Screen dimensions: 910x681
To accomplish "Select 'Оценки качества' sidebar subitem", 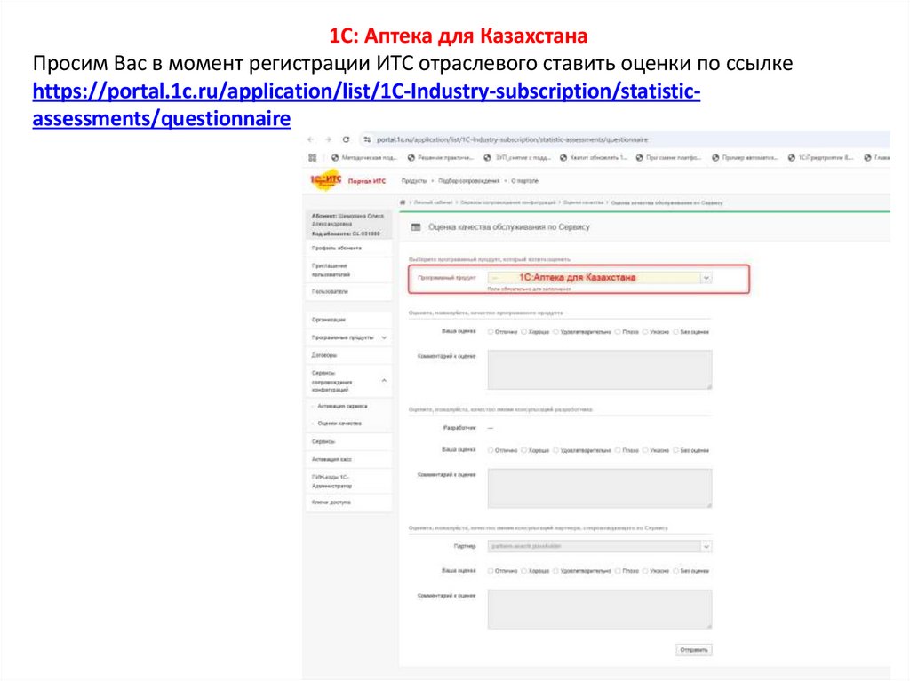I will [339, 424].
